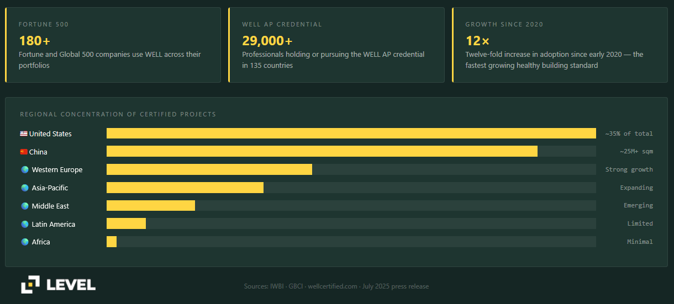Screen dimensions: 674x304
Task: Click the LEVEL logo mark
Action: [x=30, y=284]
